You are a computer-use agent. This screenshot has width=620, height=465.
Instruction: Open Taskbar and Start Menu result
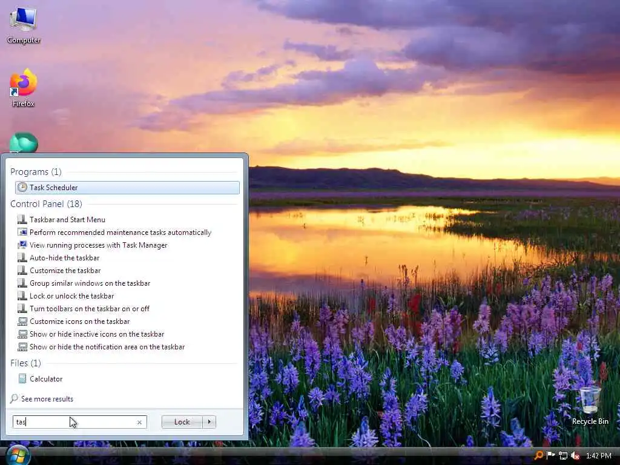[67, 219]
